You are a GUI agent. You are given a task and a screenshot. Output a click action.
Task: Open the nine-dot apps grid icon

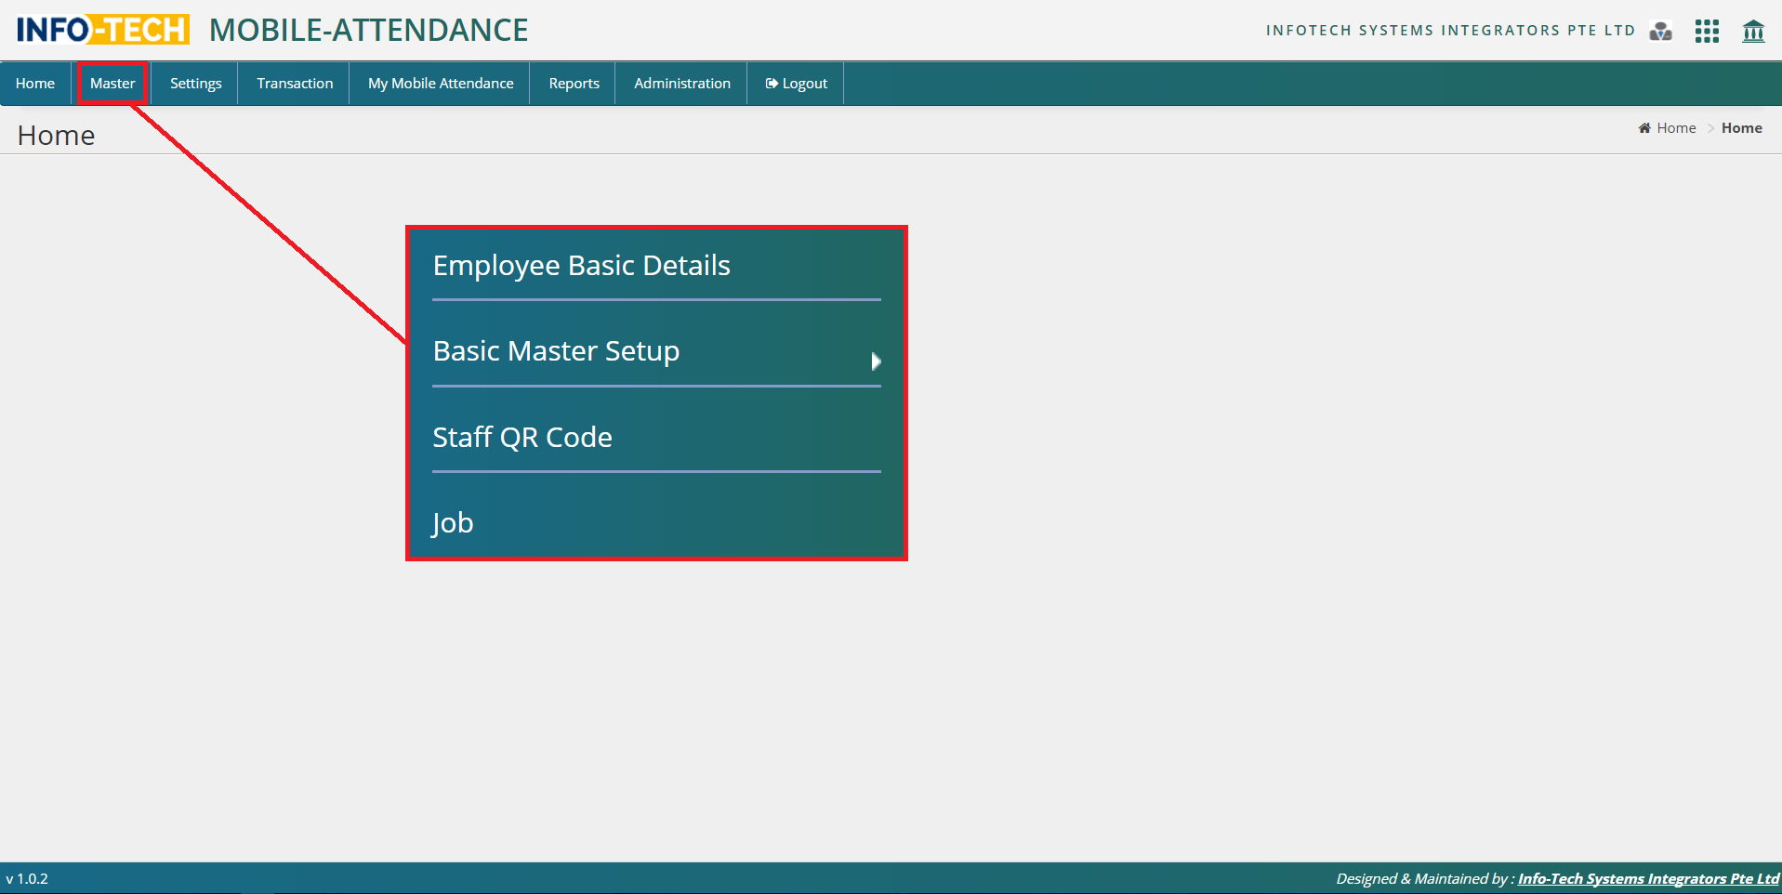1707,32
